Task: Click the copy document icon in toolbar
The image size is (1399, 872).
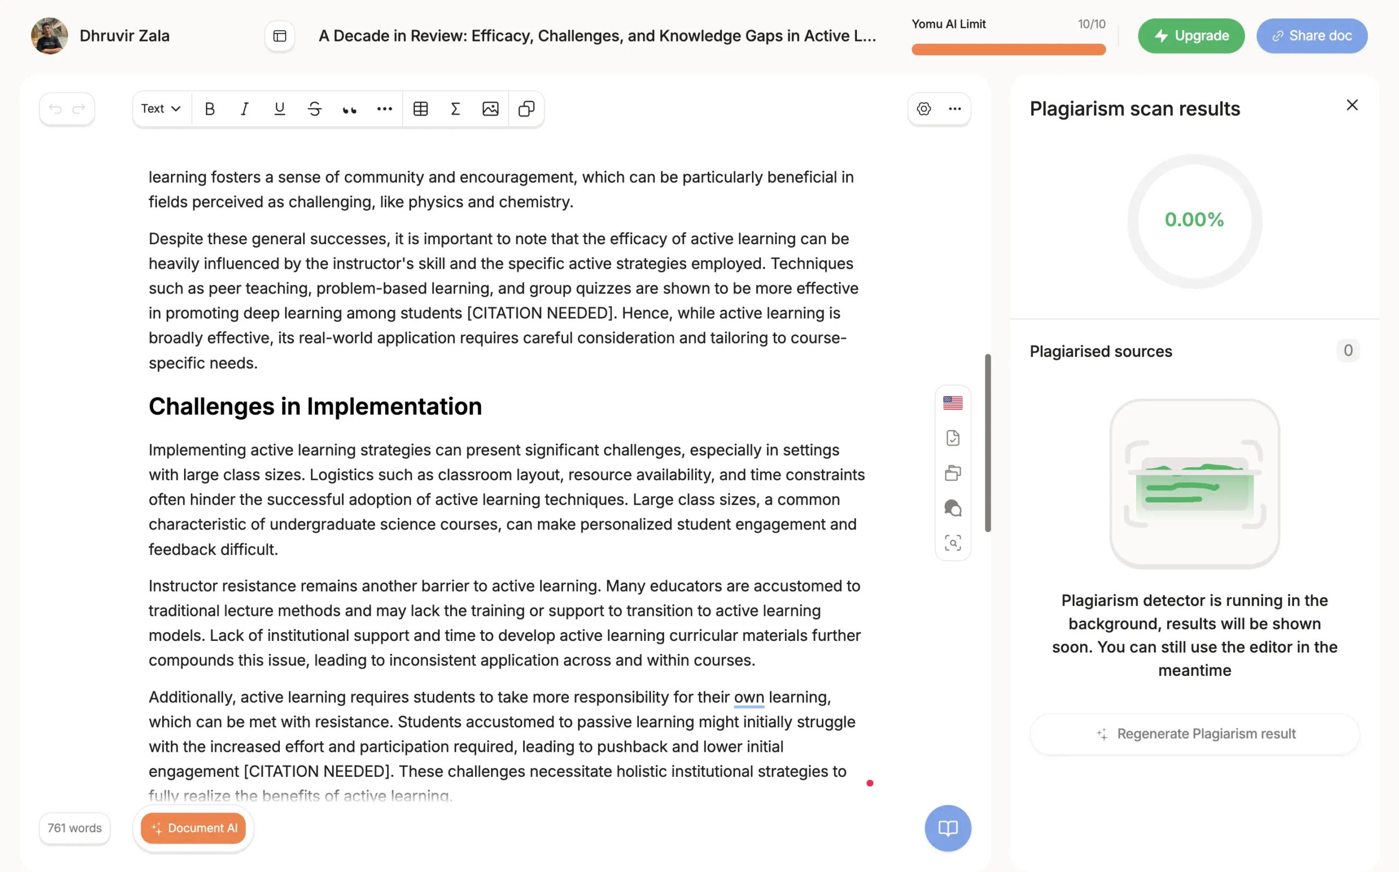Action: tap(526, 108)
